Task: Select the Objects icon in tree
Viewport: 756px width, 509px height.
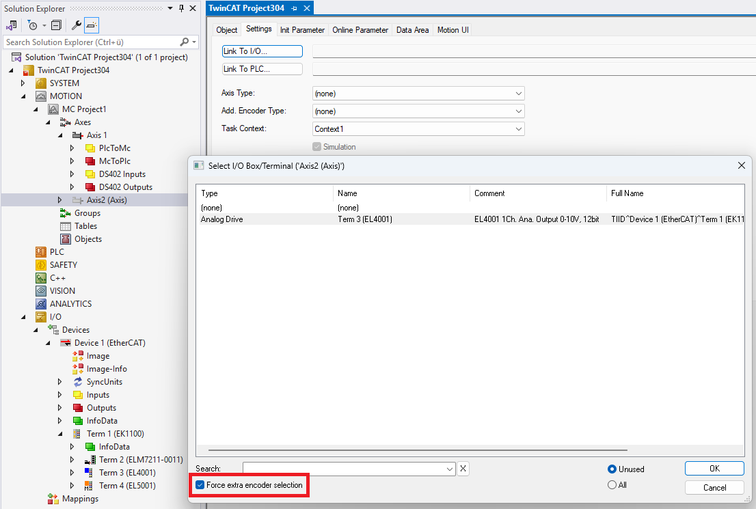Action: point(66,239)
